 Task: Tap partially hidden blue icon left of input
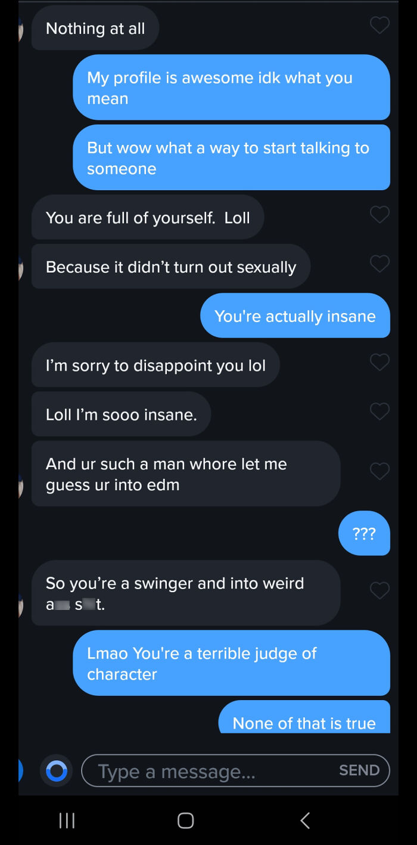click(21, 770)
